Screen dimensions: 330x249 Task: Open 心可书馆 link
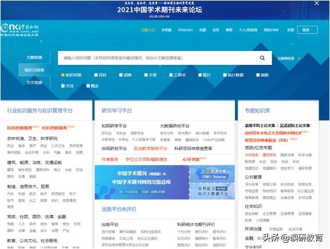191,160
